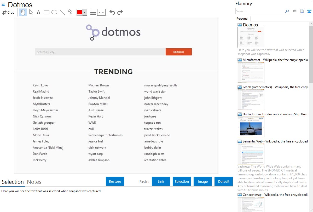Click the Search Query field in snapshot
The width and height of the screenshot is (313, 212).
pyautogui.click(x=100, y=52)
